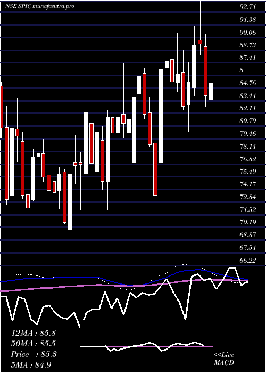This screenshot has height=373, width=266.
Task: Click the 75.49 price axis label
Action: click(248, 172)
